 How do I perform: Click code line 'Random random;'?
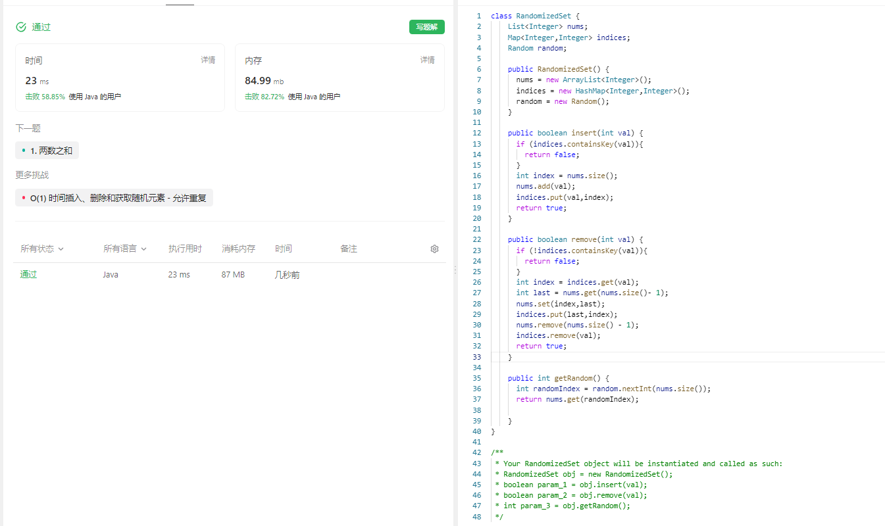click(537, 48)
